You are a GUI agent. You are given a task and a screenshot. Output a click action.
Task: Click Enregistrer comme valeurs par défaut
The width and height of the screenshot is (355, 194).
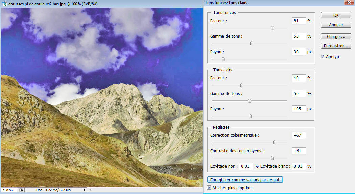pyautogui.click(x=245, y=180)
